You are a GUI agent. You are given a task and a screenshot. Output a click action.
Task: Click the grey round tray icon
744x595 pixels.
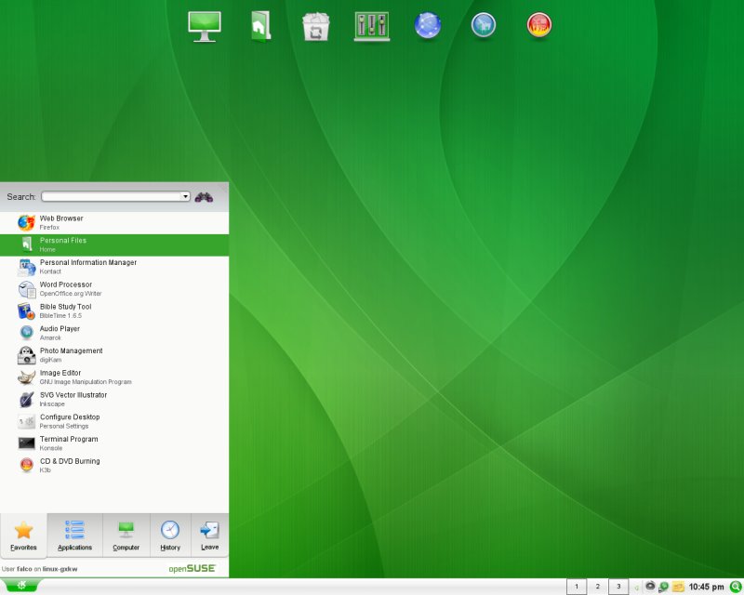[650, 587]
